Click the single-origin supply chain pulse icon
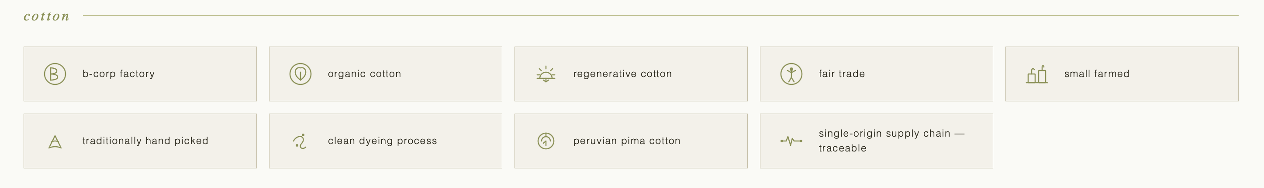This screenshot has height=188, width=1264. pyautogui.click(x=791, y=141)
